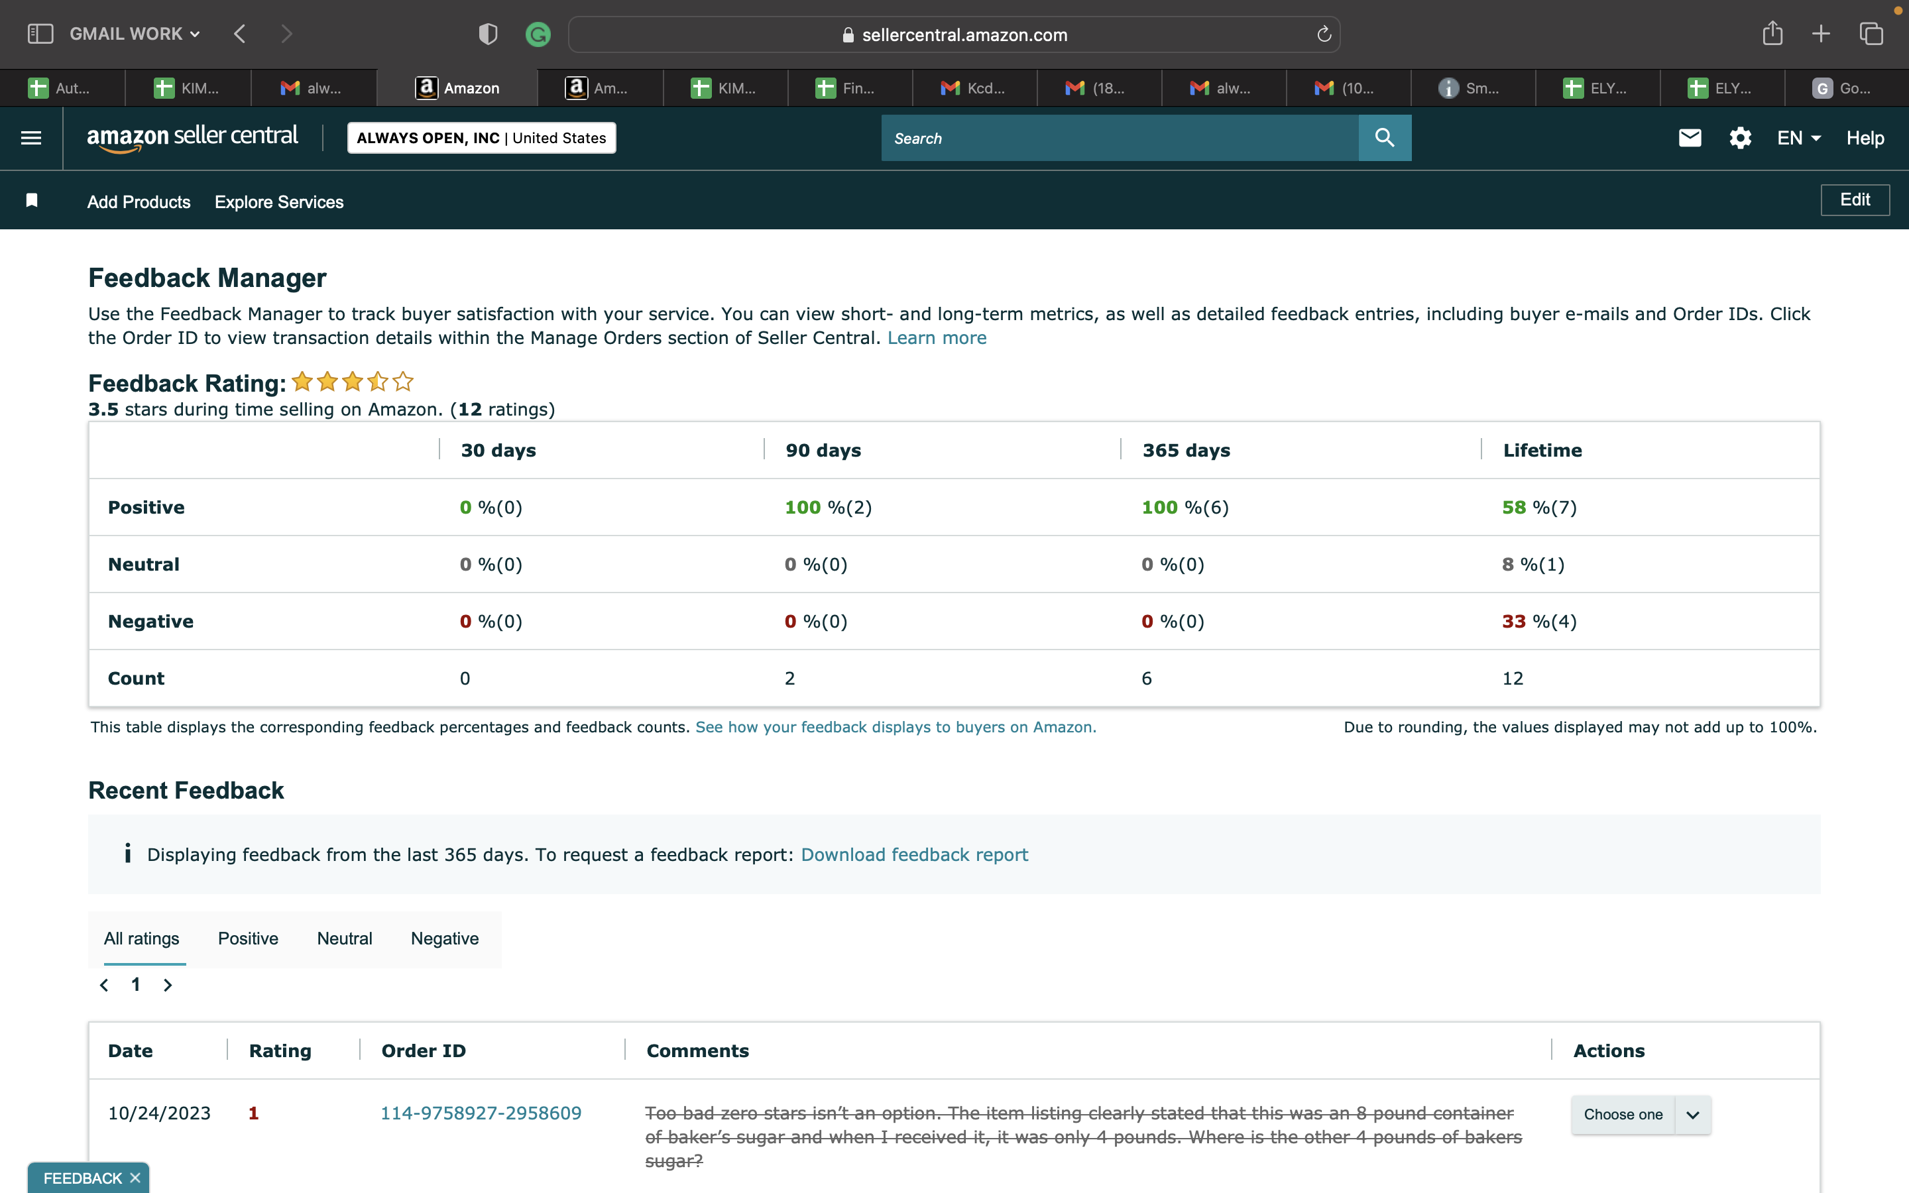Viewport: 1909px width, 1193px height.
Task: Open the Download feedback report link
Action: pyautogui.click(x=914, y=854)
